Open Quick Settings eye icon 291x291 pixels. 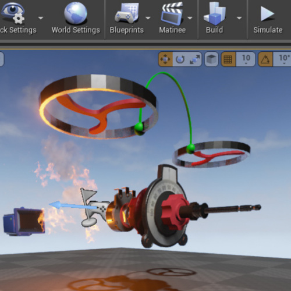[13, 13]
